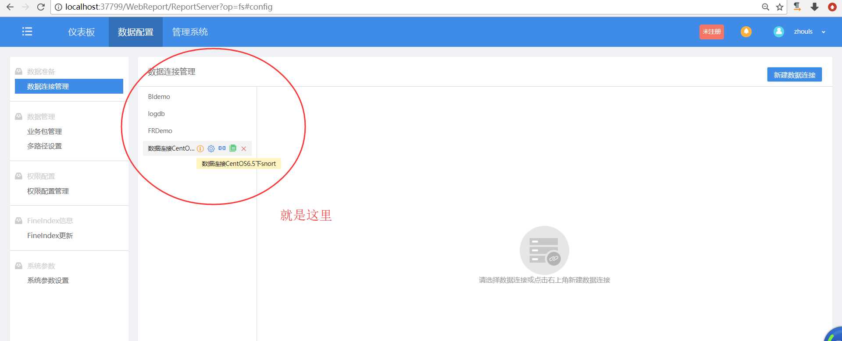Open the hamburger menu in the blue header
The image size is (842, 341).
point(27,32)
